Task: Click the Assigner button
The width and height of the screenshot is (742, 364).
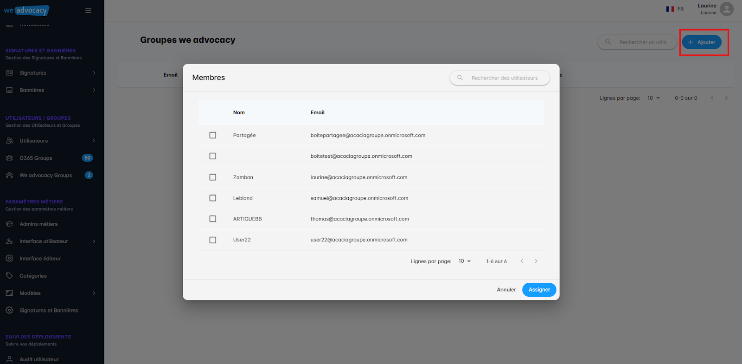Action: tap(539, 290)
